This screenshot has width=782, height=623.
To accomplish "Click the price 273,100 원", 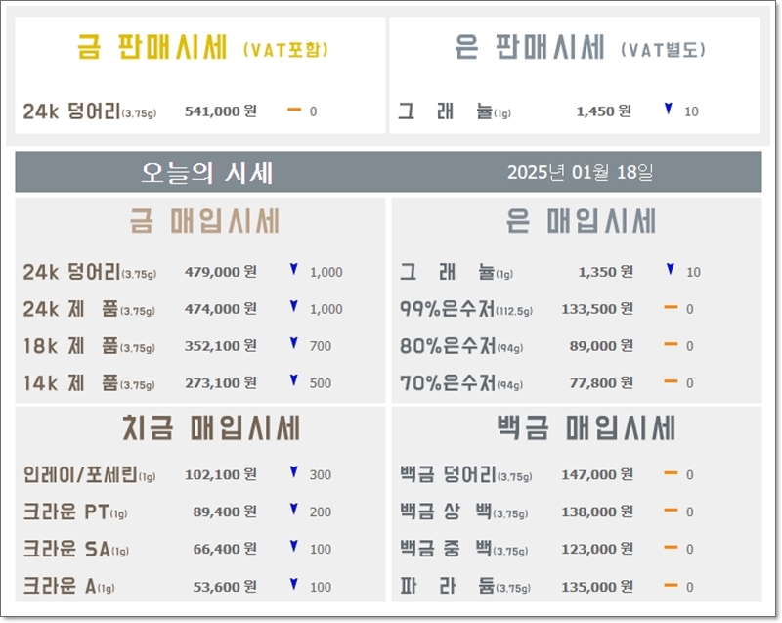I will [221, 382].
